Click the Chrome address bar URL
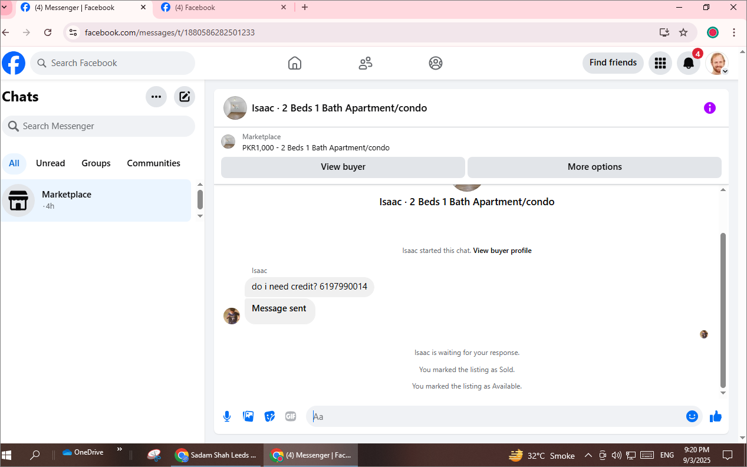 170,32
